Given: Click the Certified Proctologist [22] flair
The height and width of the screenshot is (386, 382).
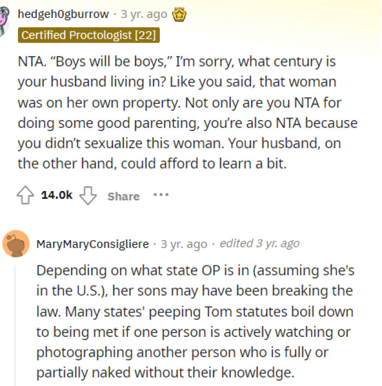Looking at the screenshot, I should pos(88,36).
